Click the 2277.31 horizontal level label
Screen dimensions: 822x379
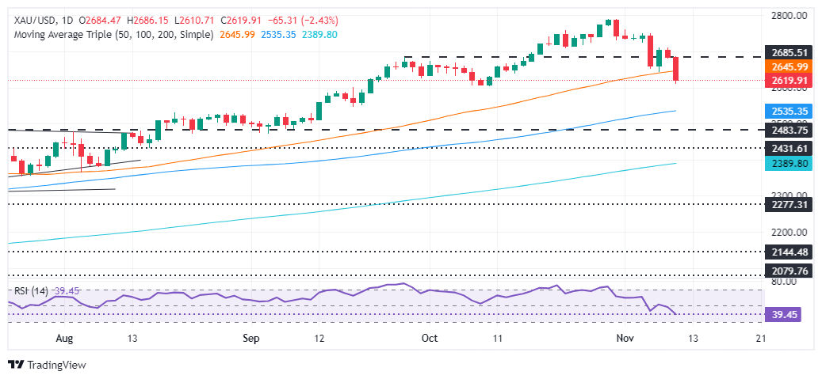coord(789,203)
